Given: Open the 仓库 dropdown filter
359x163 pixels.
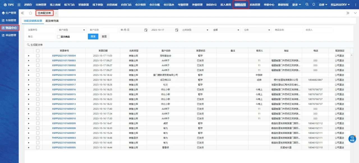Looking at the screenshot, I should coord(257,30).
